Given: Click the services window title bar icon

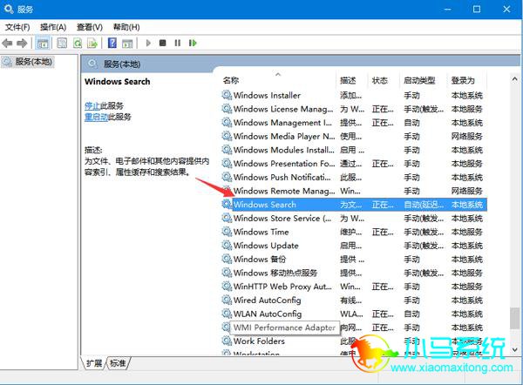Looking at the screenshot, I should point(9,9).
